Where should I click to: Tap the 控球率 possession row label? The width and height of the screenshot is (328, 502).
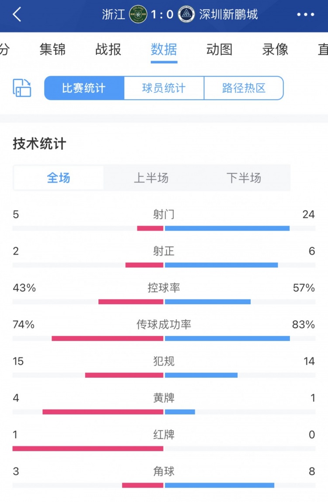pyautogui.click(x=164, y=288)
